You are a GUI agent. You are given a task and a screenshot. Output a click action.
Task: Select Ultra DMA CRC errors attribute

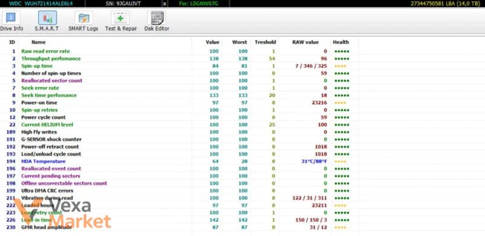point(47,191)
